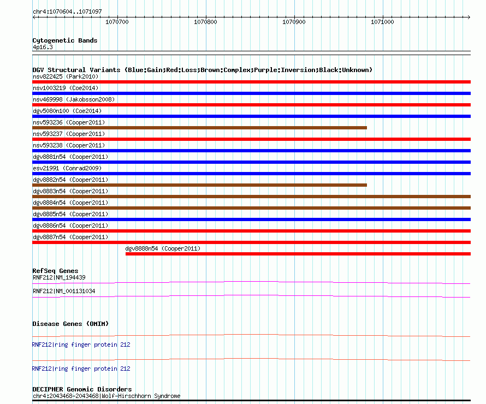This screenshot has width=486, height=404.
Task: Click the Disease Genes (OMIM) track title
Action: pyautogui.click(x=70, y=324)
